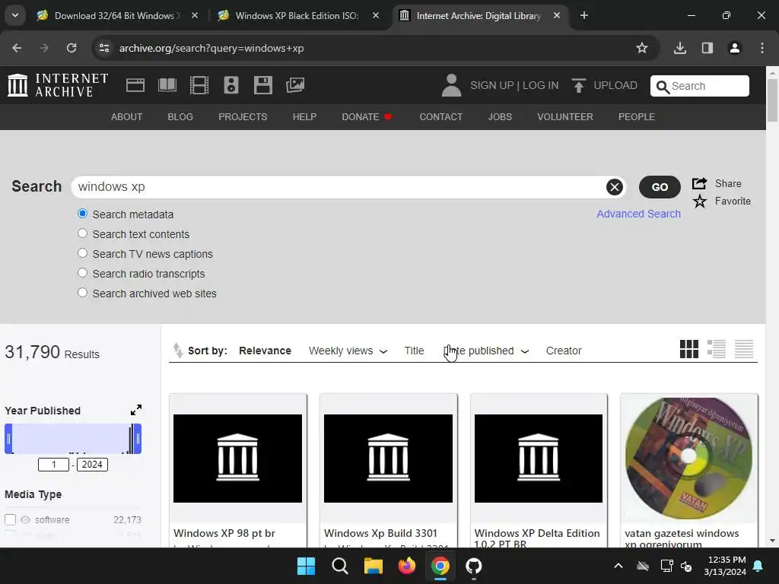Switch to tile grid view
This screenshot has height=584, width=779.
pos(688,349)
